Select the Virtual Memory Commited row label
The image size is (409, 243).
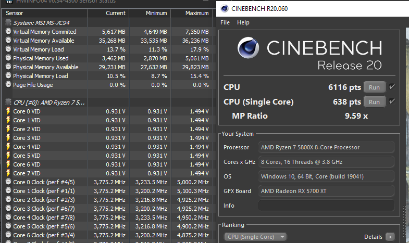tap(45, 32)
